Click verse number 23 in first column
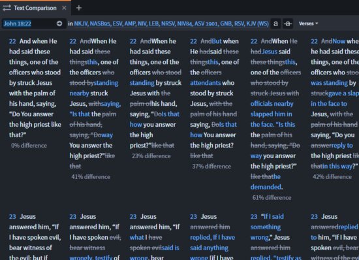 pos(12,217)
